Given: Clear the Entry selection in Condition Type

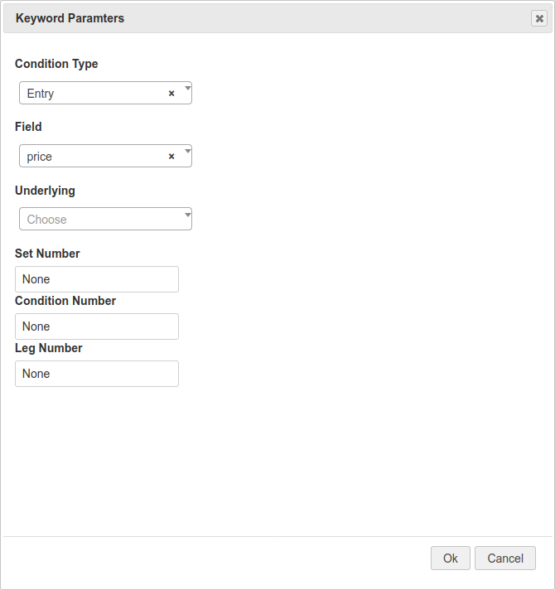Looking at the screenshot, I should (x=171, y=94).
